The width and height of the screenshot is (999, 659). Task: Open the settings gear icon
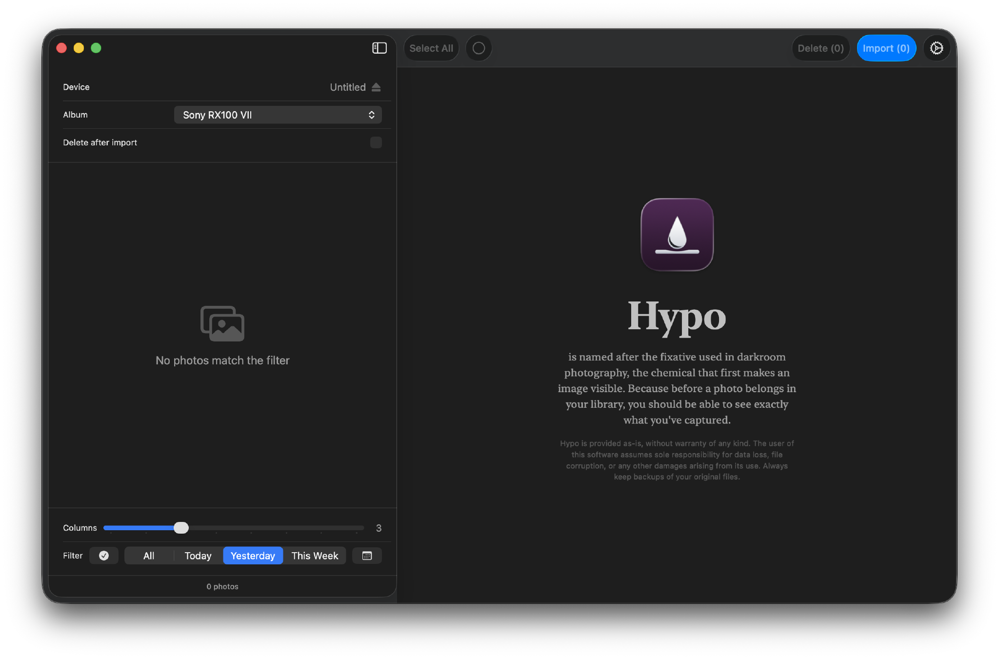[x=937, y=48]
